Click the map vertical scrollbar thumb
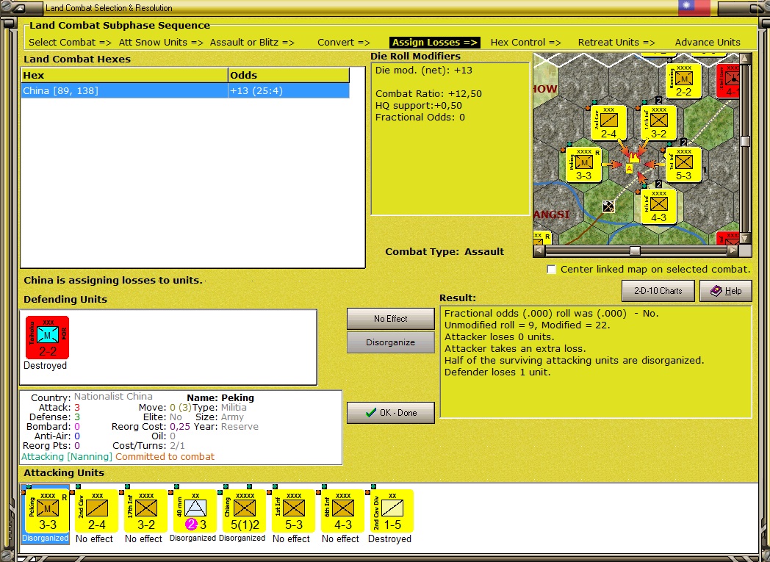770x562 pixels. point(745,141)
